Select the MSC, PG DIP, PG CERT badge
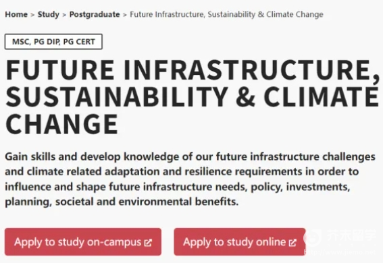The width and height of the screenshot is (383, 263). coord(53,42)
